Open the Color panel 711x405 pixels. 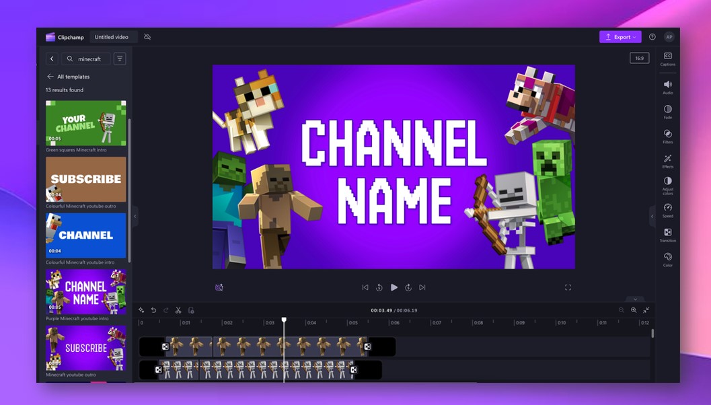point(667,260)
